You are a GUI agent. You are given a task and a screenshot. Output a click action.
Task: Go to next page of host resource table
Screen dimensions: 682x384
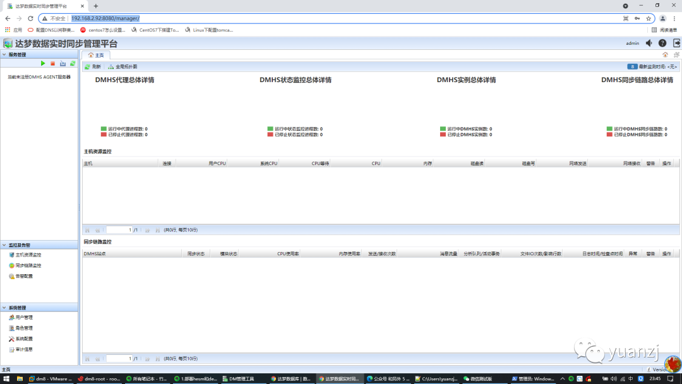147,230
